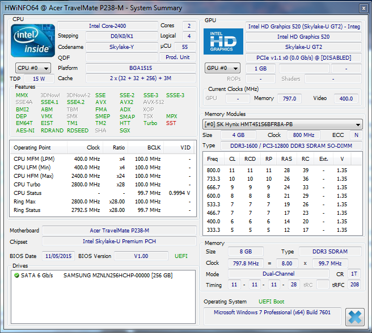This screenshot has width=372, height=333.
Task: Click the Logical count 4 field
Action: [x=189, y=36]
